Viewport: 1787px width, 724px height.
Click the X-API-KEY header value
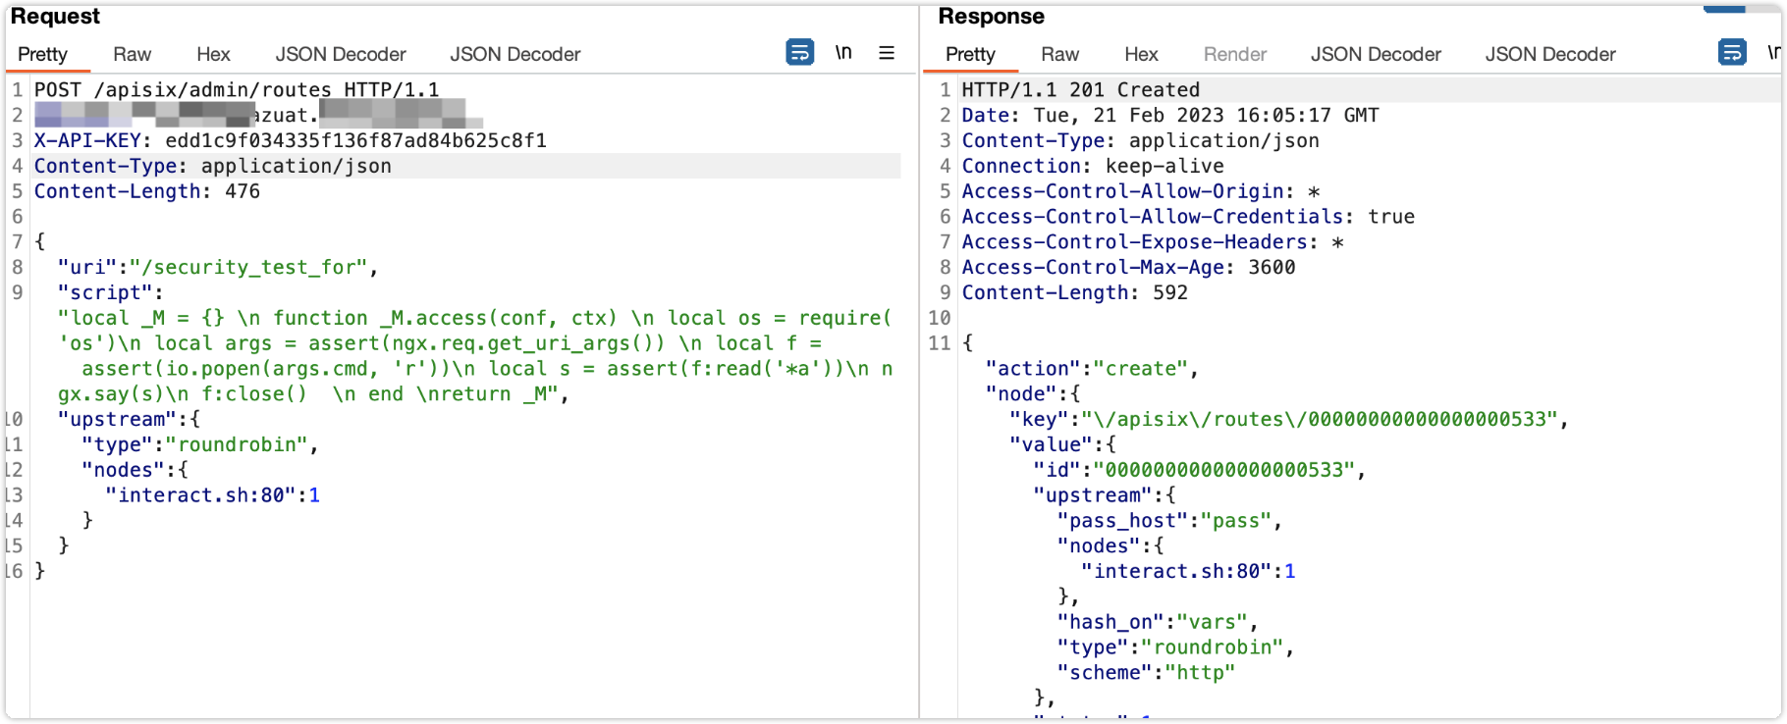pos(355,141)
